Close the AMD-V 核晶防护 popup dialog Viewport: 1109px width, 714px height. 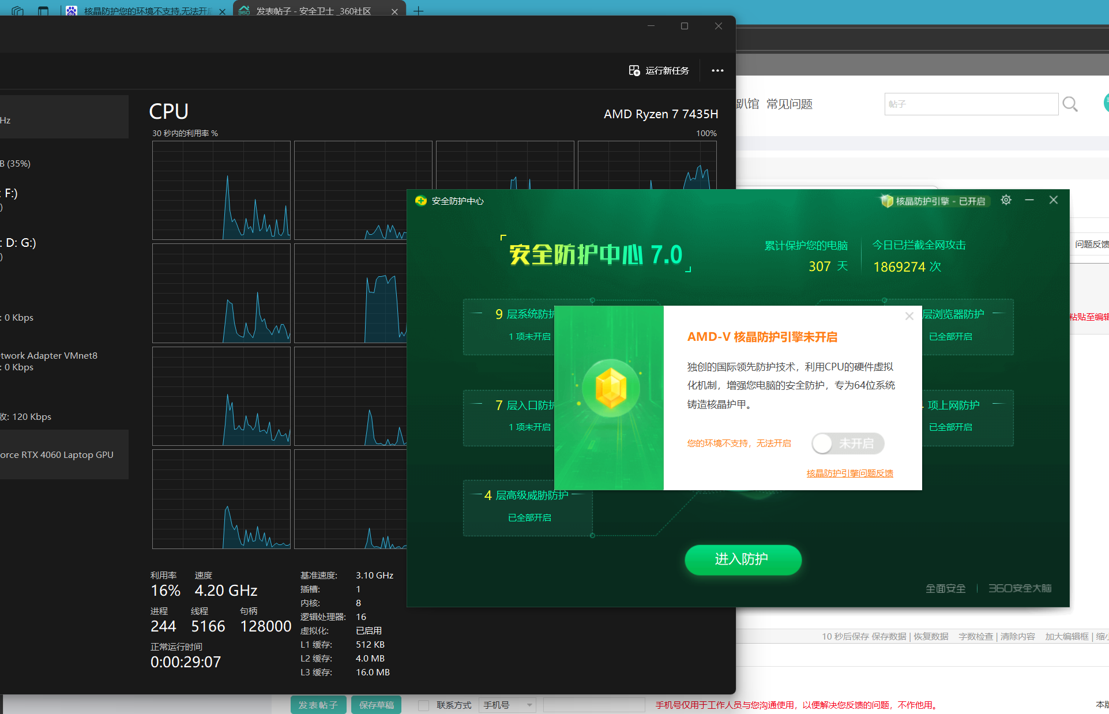909,316
